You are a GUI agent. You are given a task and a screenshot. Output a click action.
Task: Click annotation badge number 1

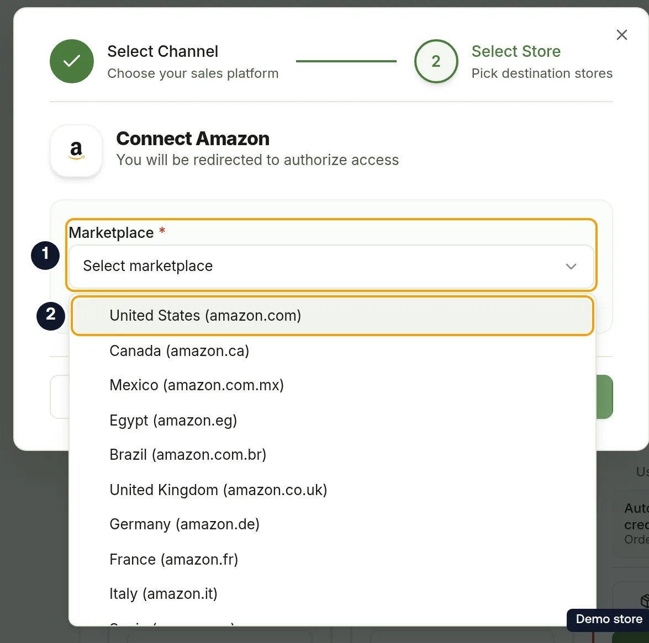click(x=45, y=255)
